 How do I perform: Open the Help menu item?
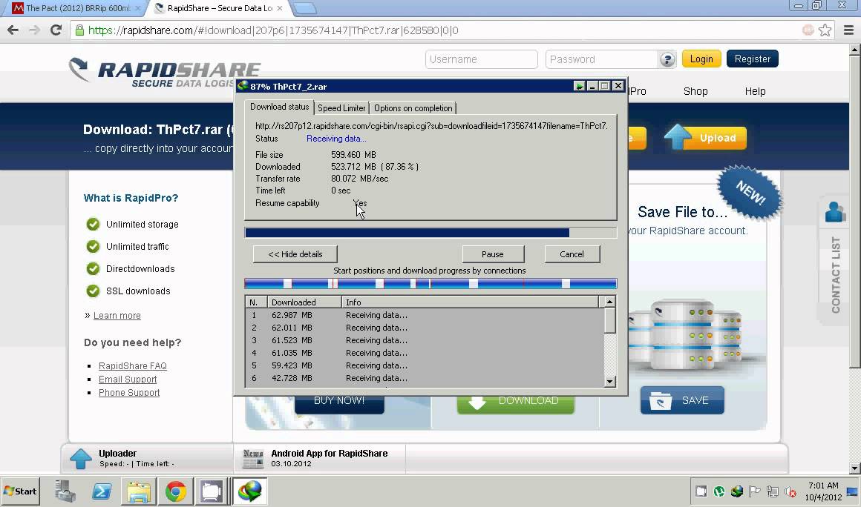pos(755,91)
